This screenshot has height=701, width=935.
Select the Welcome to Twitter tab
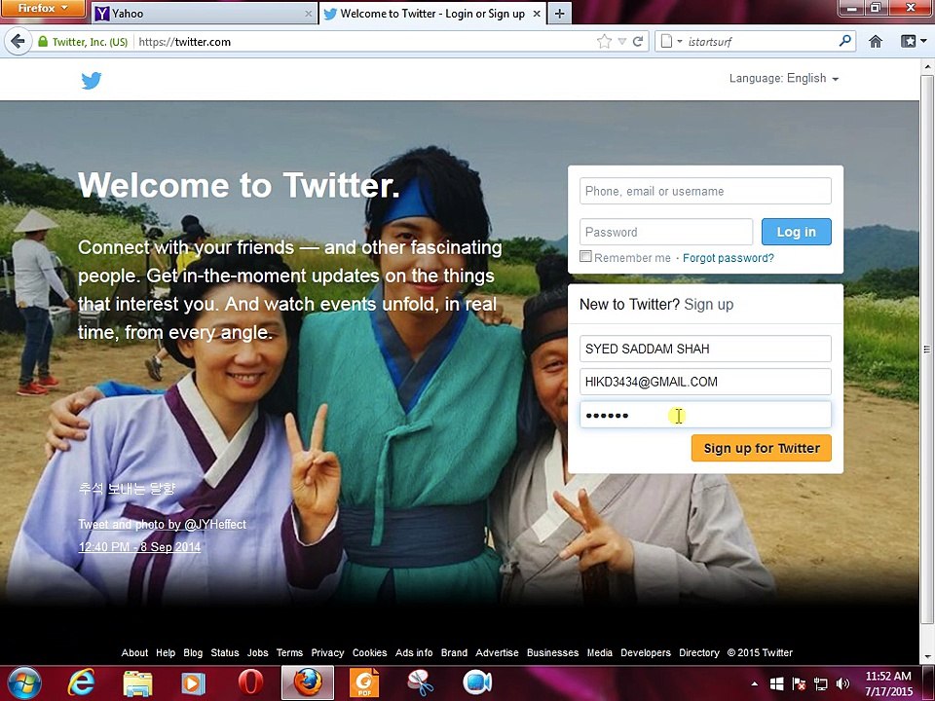tap(432, 14)
